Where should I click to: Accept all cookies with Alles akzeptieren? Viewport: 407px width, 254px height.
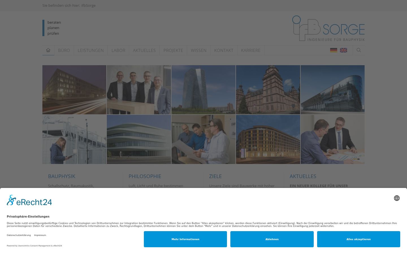pyautogui.click(x=359, y=239)
